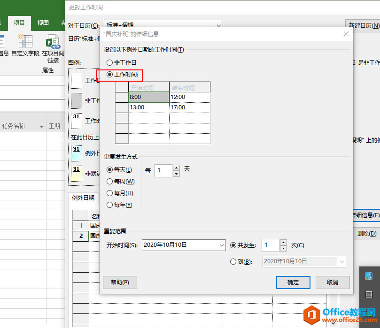380x328 pixels.
Task: Click the 确定 button
Action: pos(293,282)
